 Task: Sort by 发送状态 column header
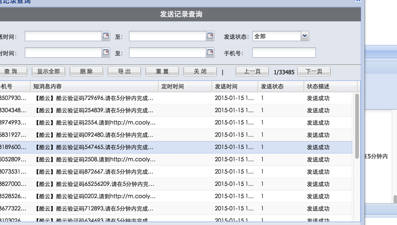[281, 87]
